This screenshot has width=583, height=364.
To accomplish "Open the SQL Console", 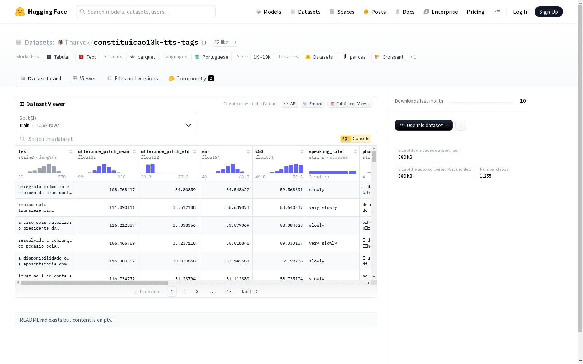I will point(355,139).
